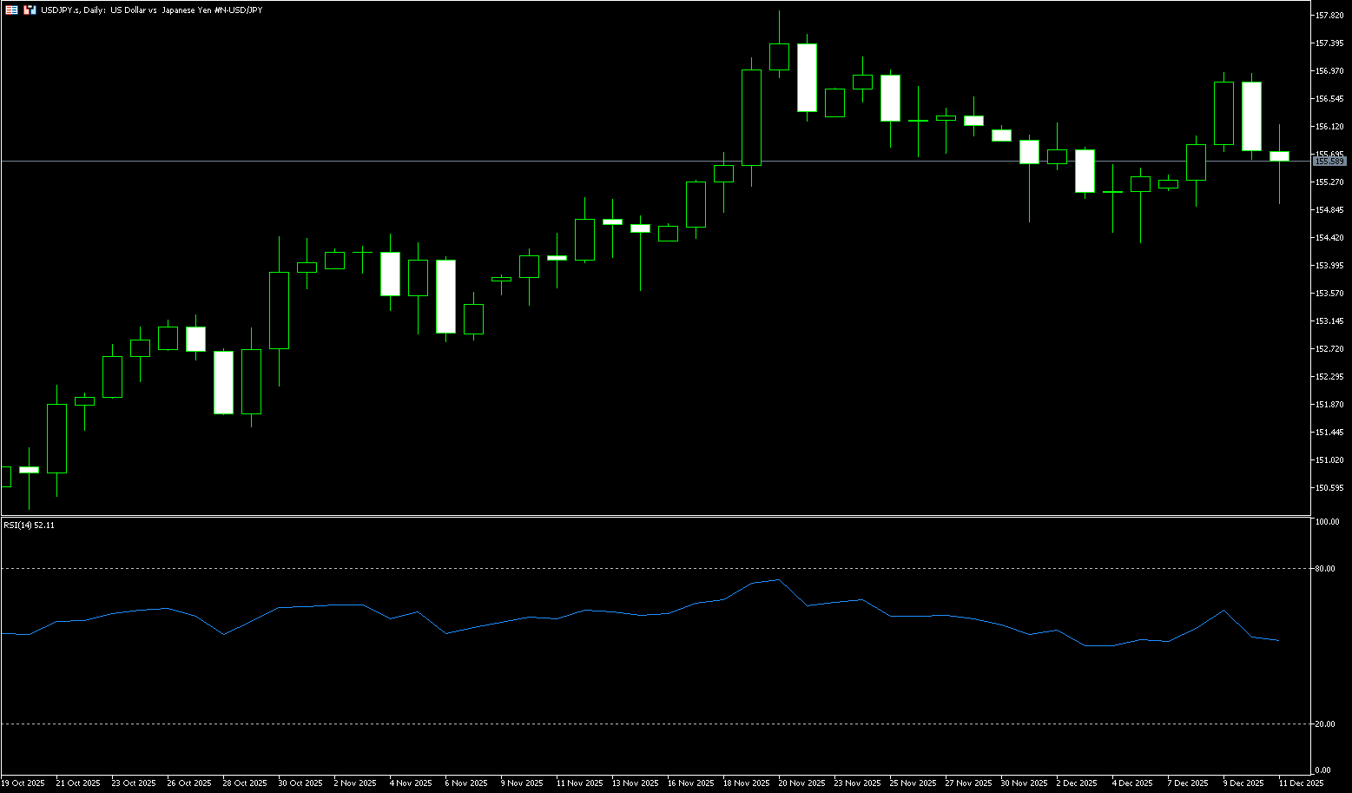The width and height of the screenshot is (1352, 793).
Task: Open the one-click trading panel icon
Action: [11, 10]
